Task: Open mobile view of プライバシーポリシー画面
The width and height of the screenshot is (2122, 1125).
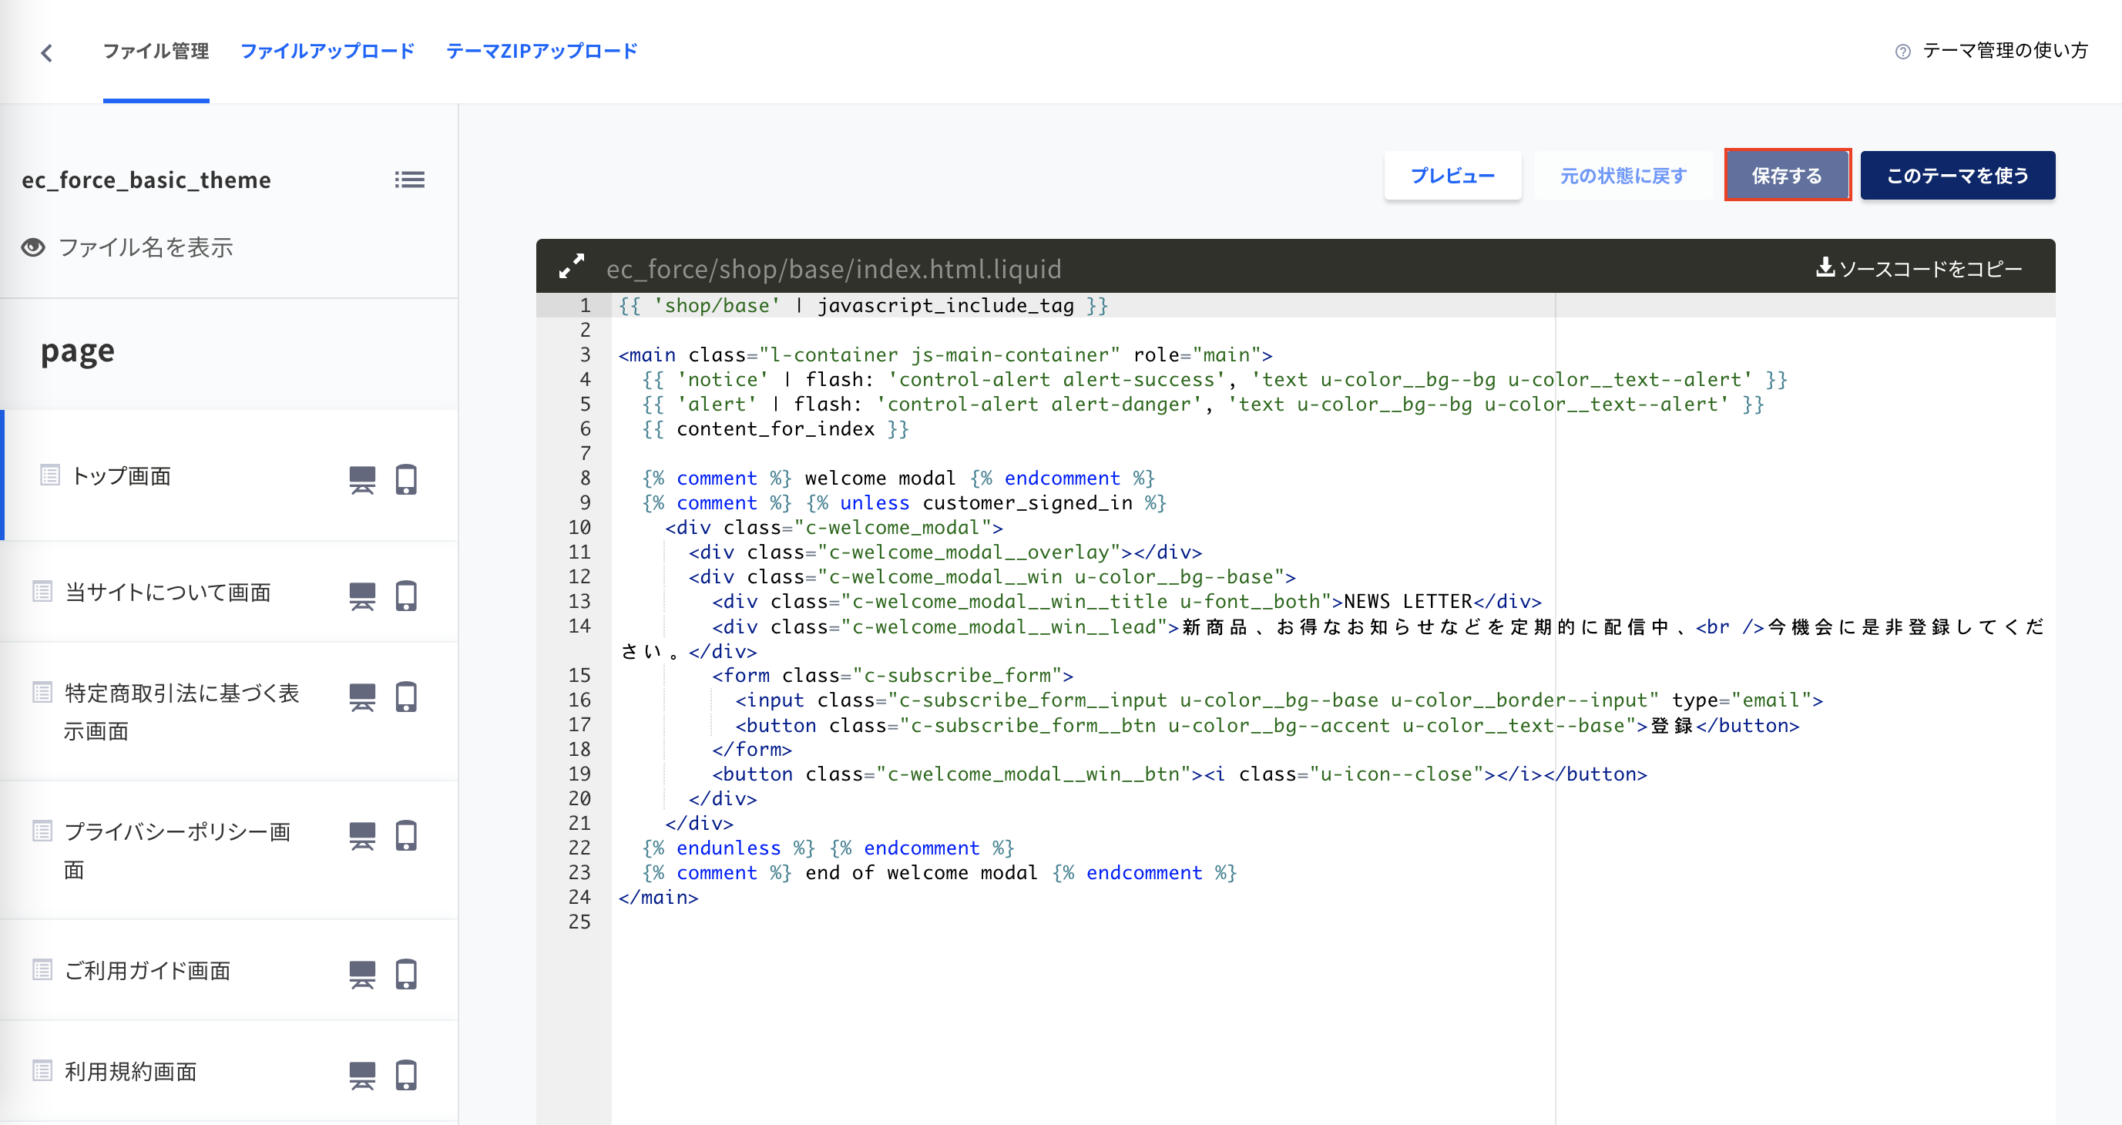Action: pos(406,835)
